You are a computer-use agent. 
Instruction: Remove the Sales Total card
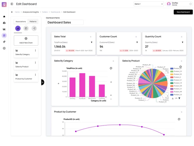91,37
